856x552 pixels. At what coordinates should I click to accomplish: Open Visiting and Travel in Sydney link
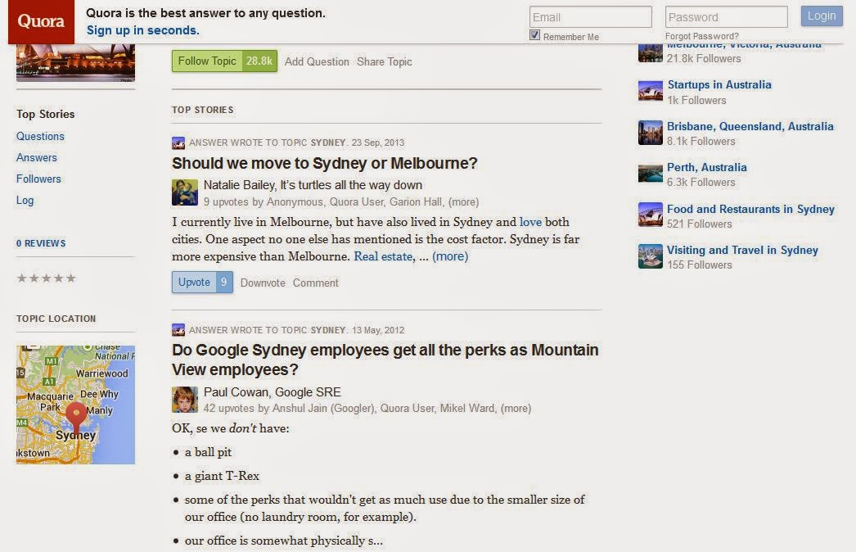[x=742, y=251]
